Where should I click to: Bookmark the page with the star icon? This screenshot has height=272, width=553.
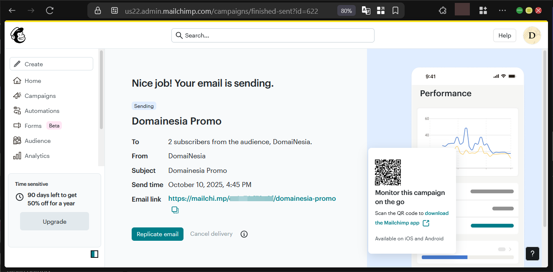(x=395, y=10)
